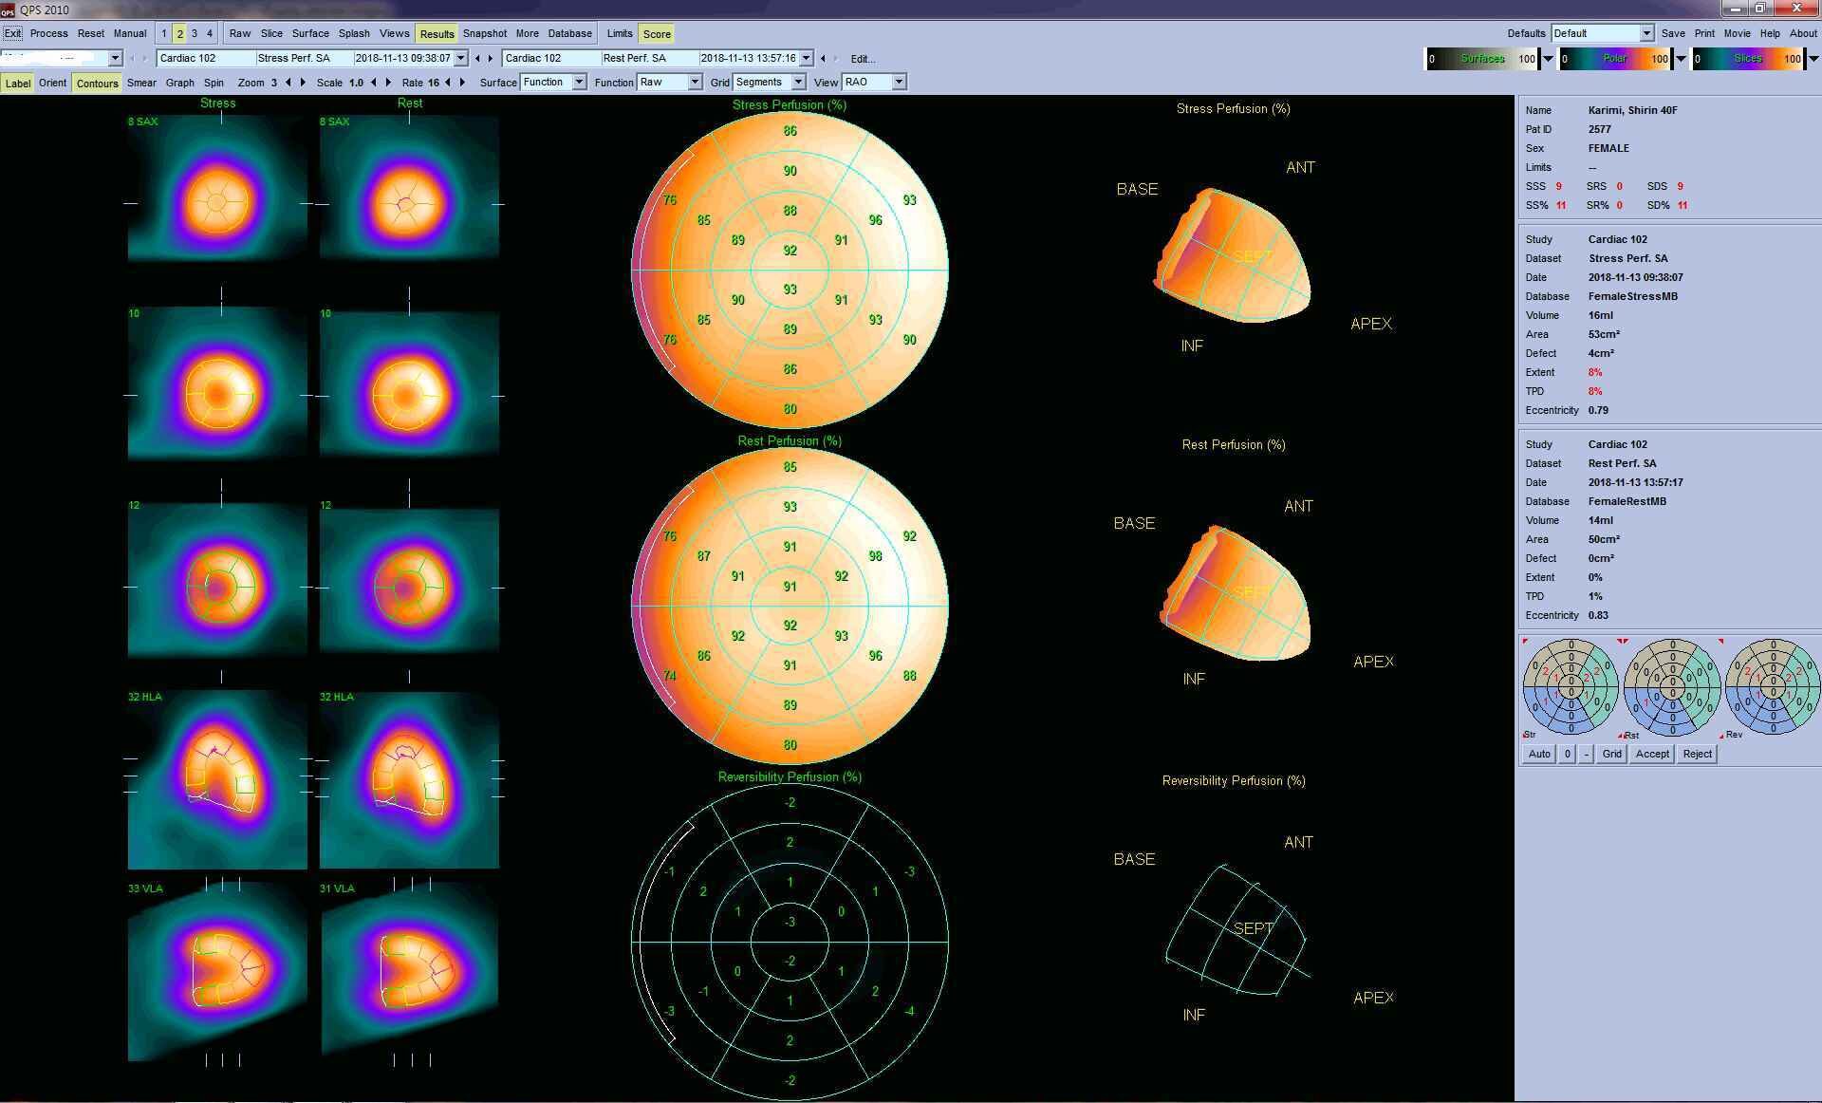
Task: Click the Reset button
Action: (x=91, y=33)
